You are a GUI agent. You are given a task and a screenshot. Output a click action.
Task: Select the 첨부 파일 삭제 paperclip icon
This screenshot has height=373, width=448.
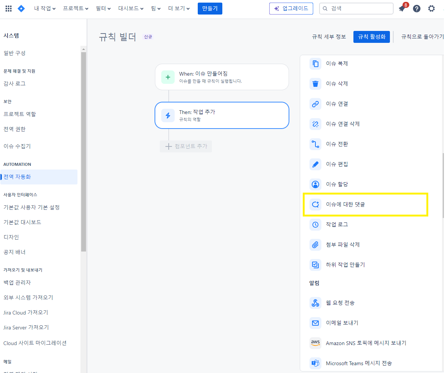click(315, 245)
